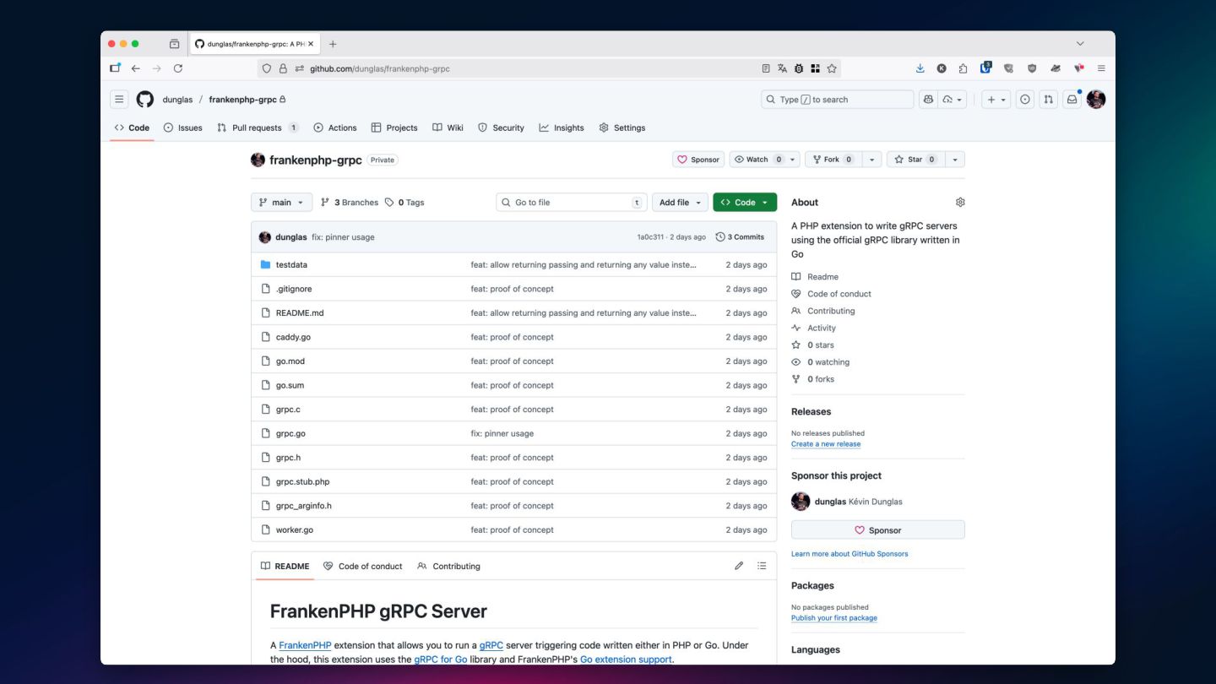
Task: Click the Sponsor button near repo title
Action: (x=698, y=160)
